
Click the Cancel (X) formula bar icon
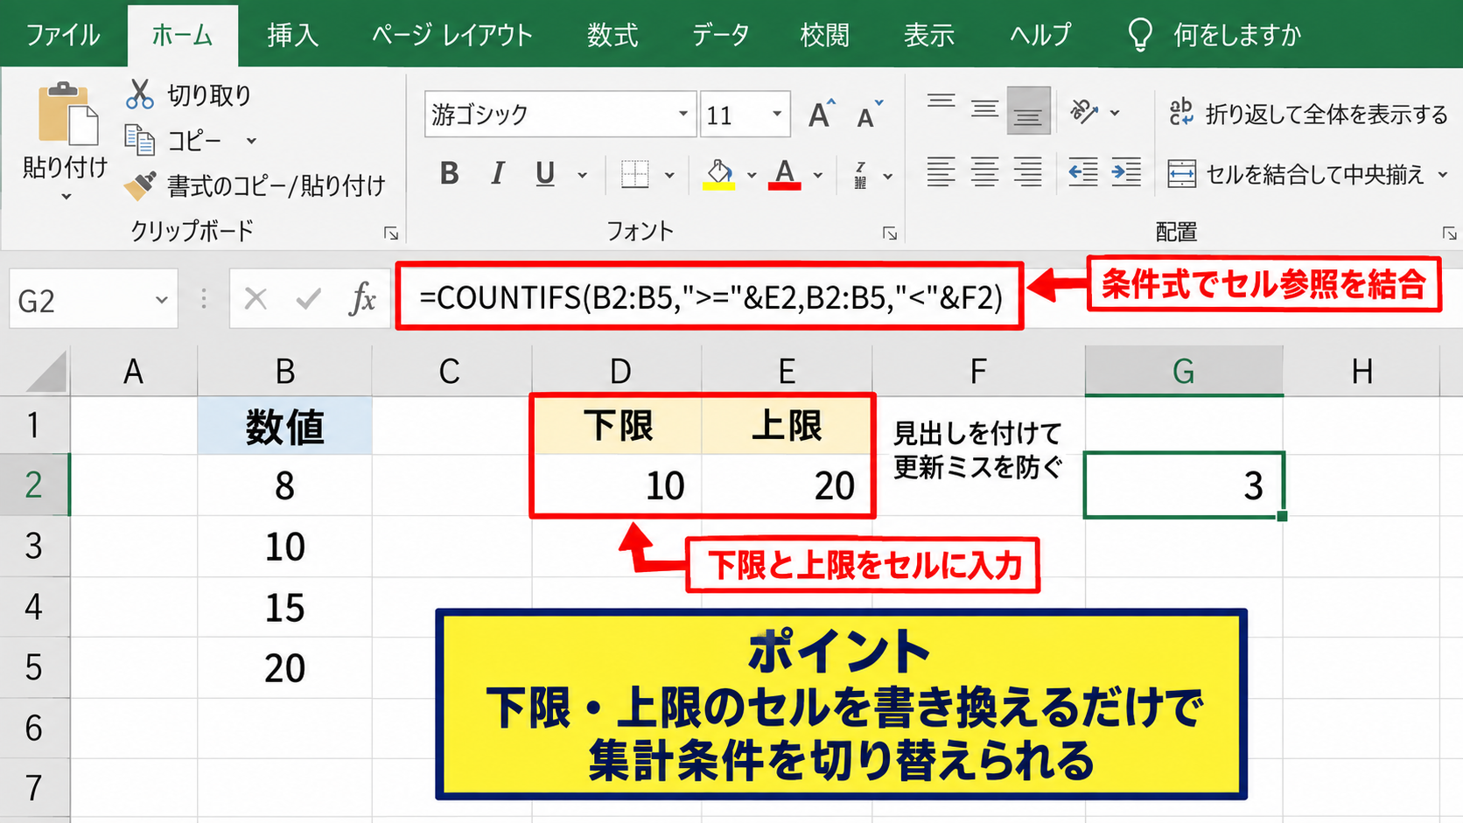click(255, 299)
